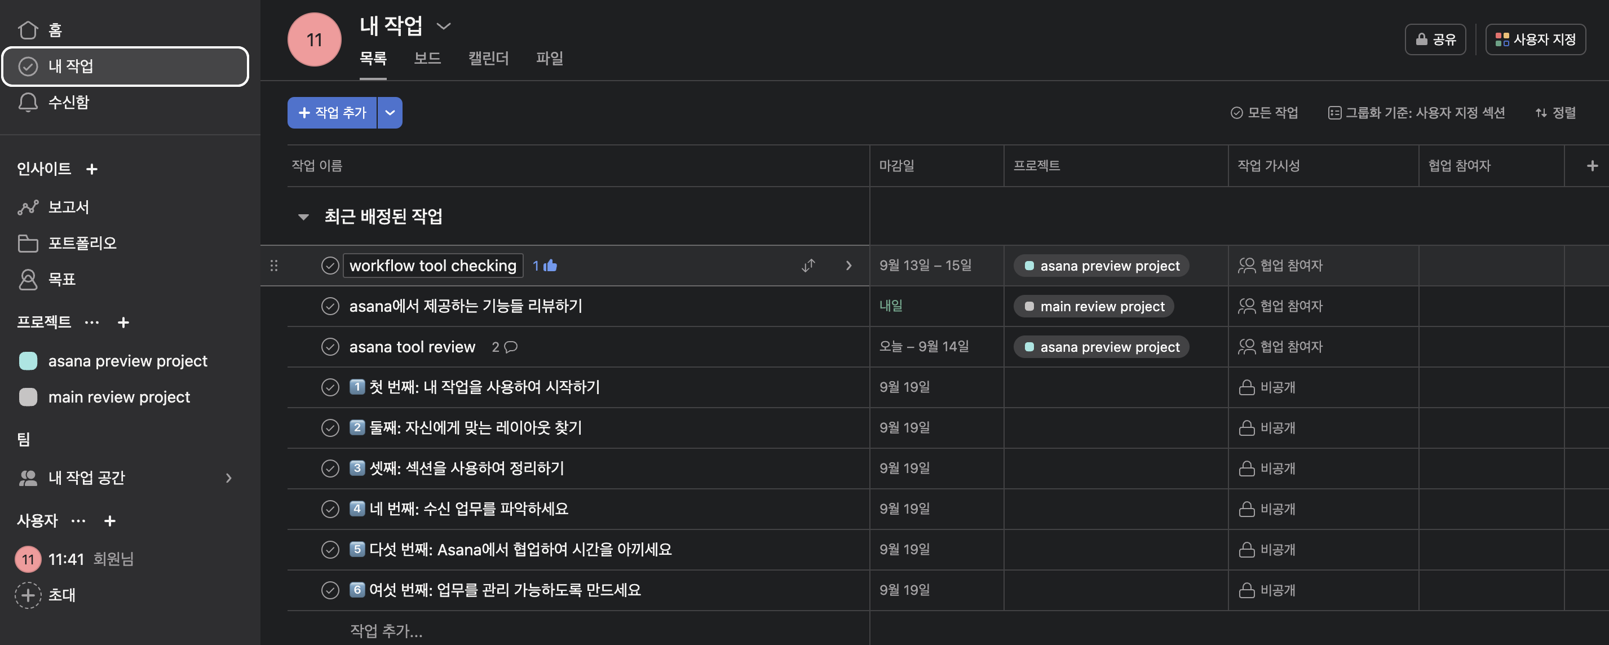Add a new insight with plus icon
This screenshot has width=1609, height=645.
pyautogui.click(x=92, y=169)
